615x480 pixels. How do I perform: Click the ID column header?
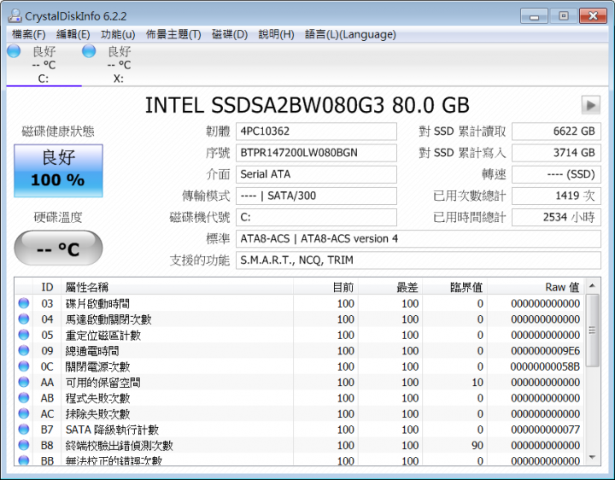47,287
